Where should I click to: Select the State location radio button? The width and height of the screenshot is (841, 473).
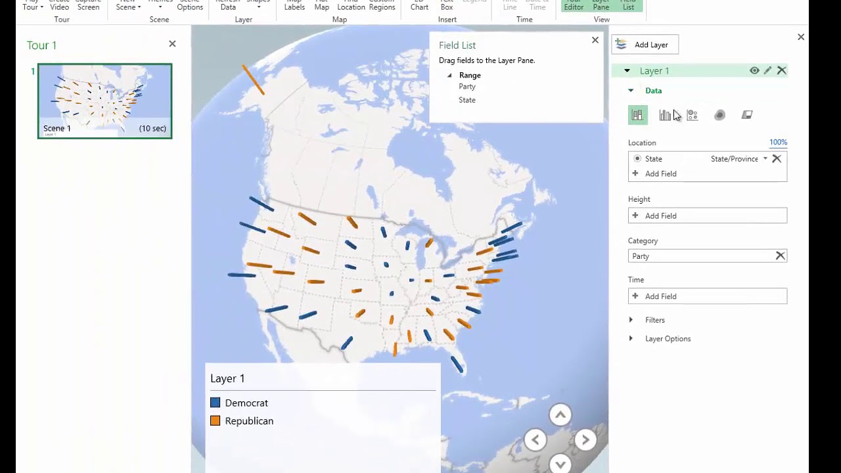637,158
